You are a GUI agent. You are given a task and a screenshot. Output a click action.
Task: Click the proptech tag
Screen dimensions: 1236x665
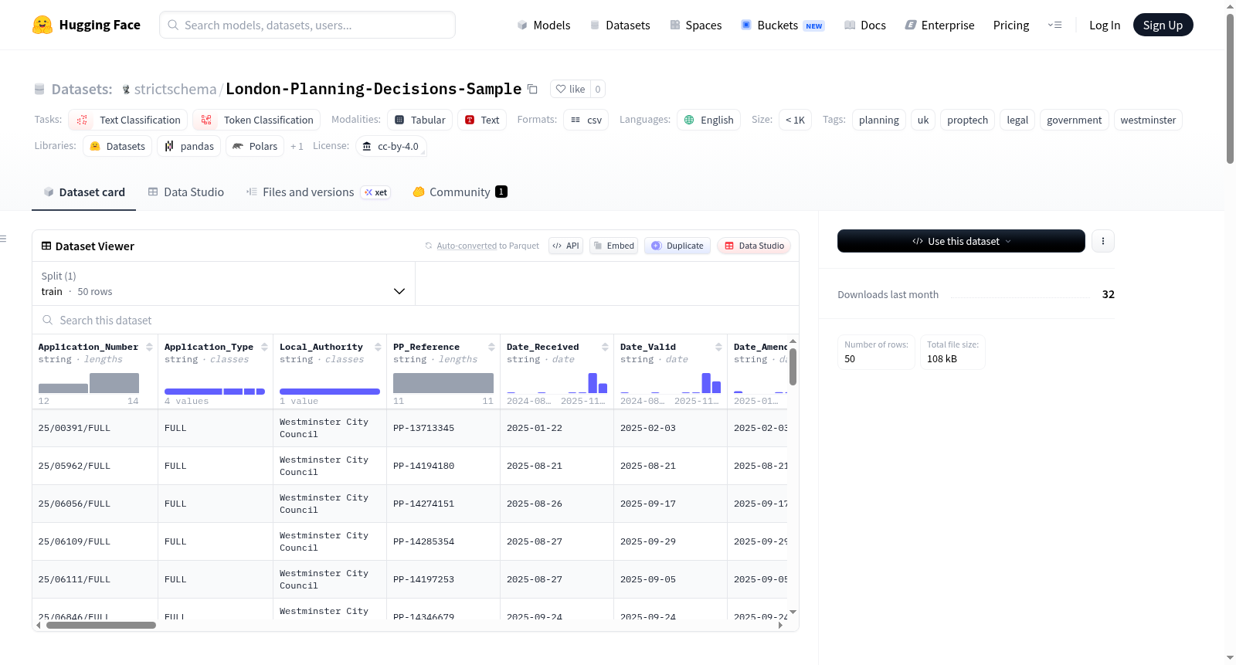pos(967,120)
